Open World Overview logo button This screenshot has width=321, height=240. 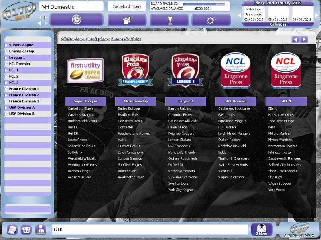tap(299, 230)
